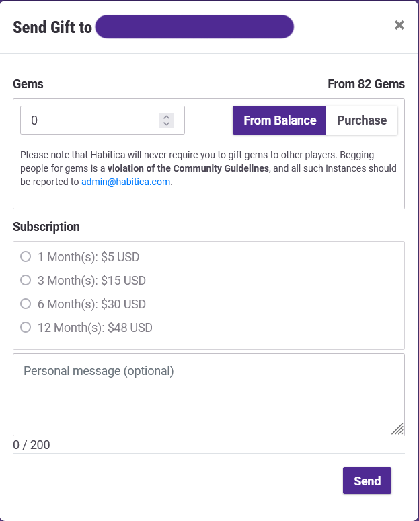
Task: Open the admin@habitica.com email link
Action: click(x=126, y=182)
